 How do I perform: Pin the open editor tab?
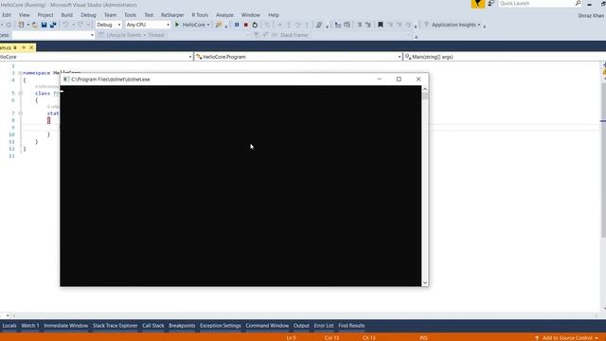point(24,47)
